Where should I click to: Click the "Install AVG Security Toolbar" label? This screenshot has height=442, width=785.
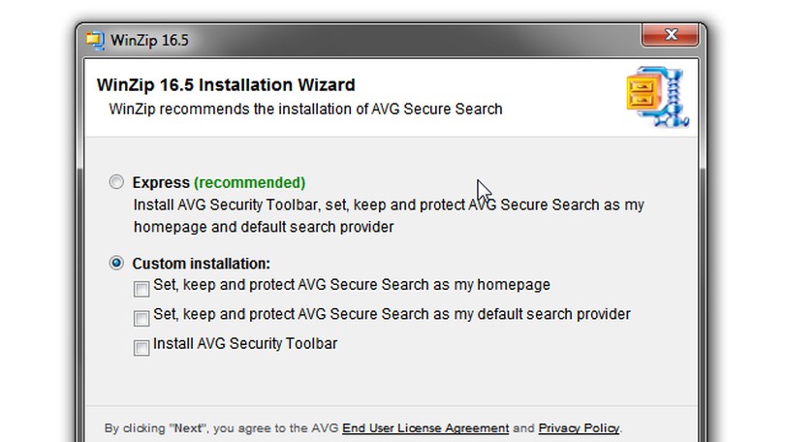[x=245, y=343]
